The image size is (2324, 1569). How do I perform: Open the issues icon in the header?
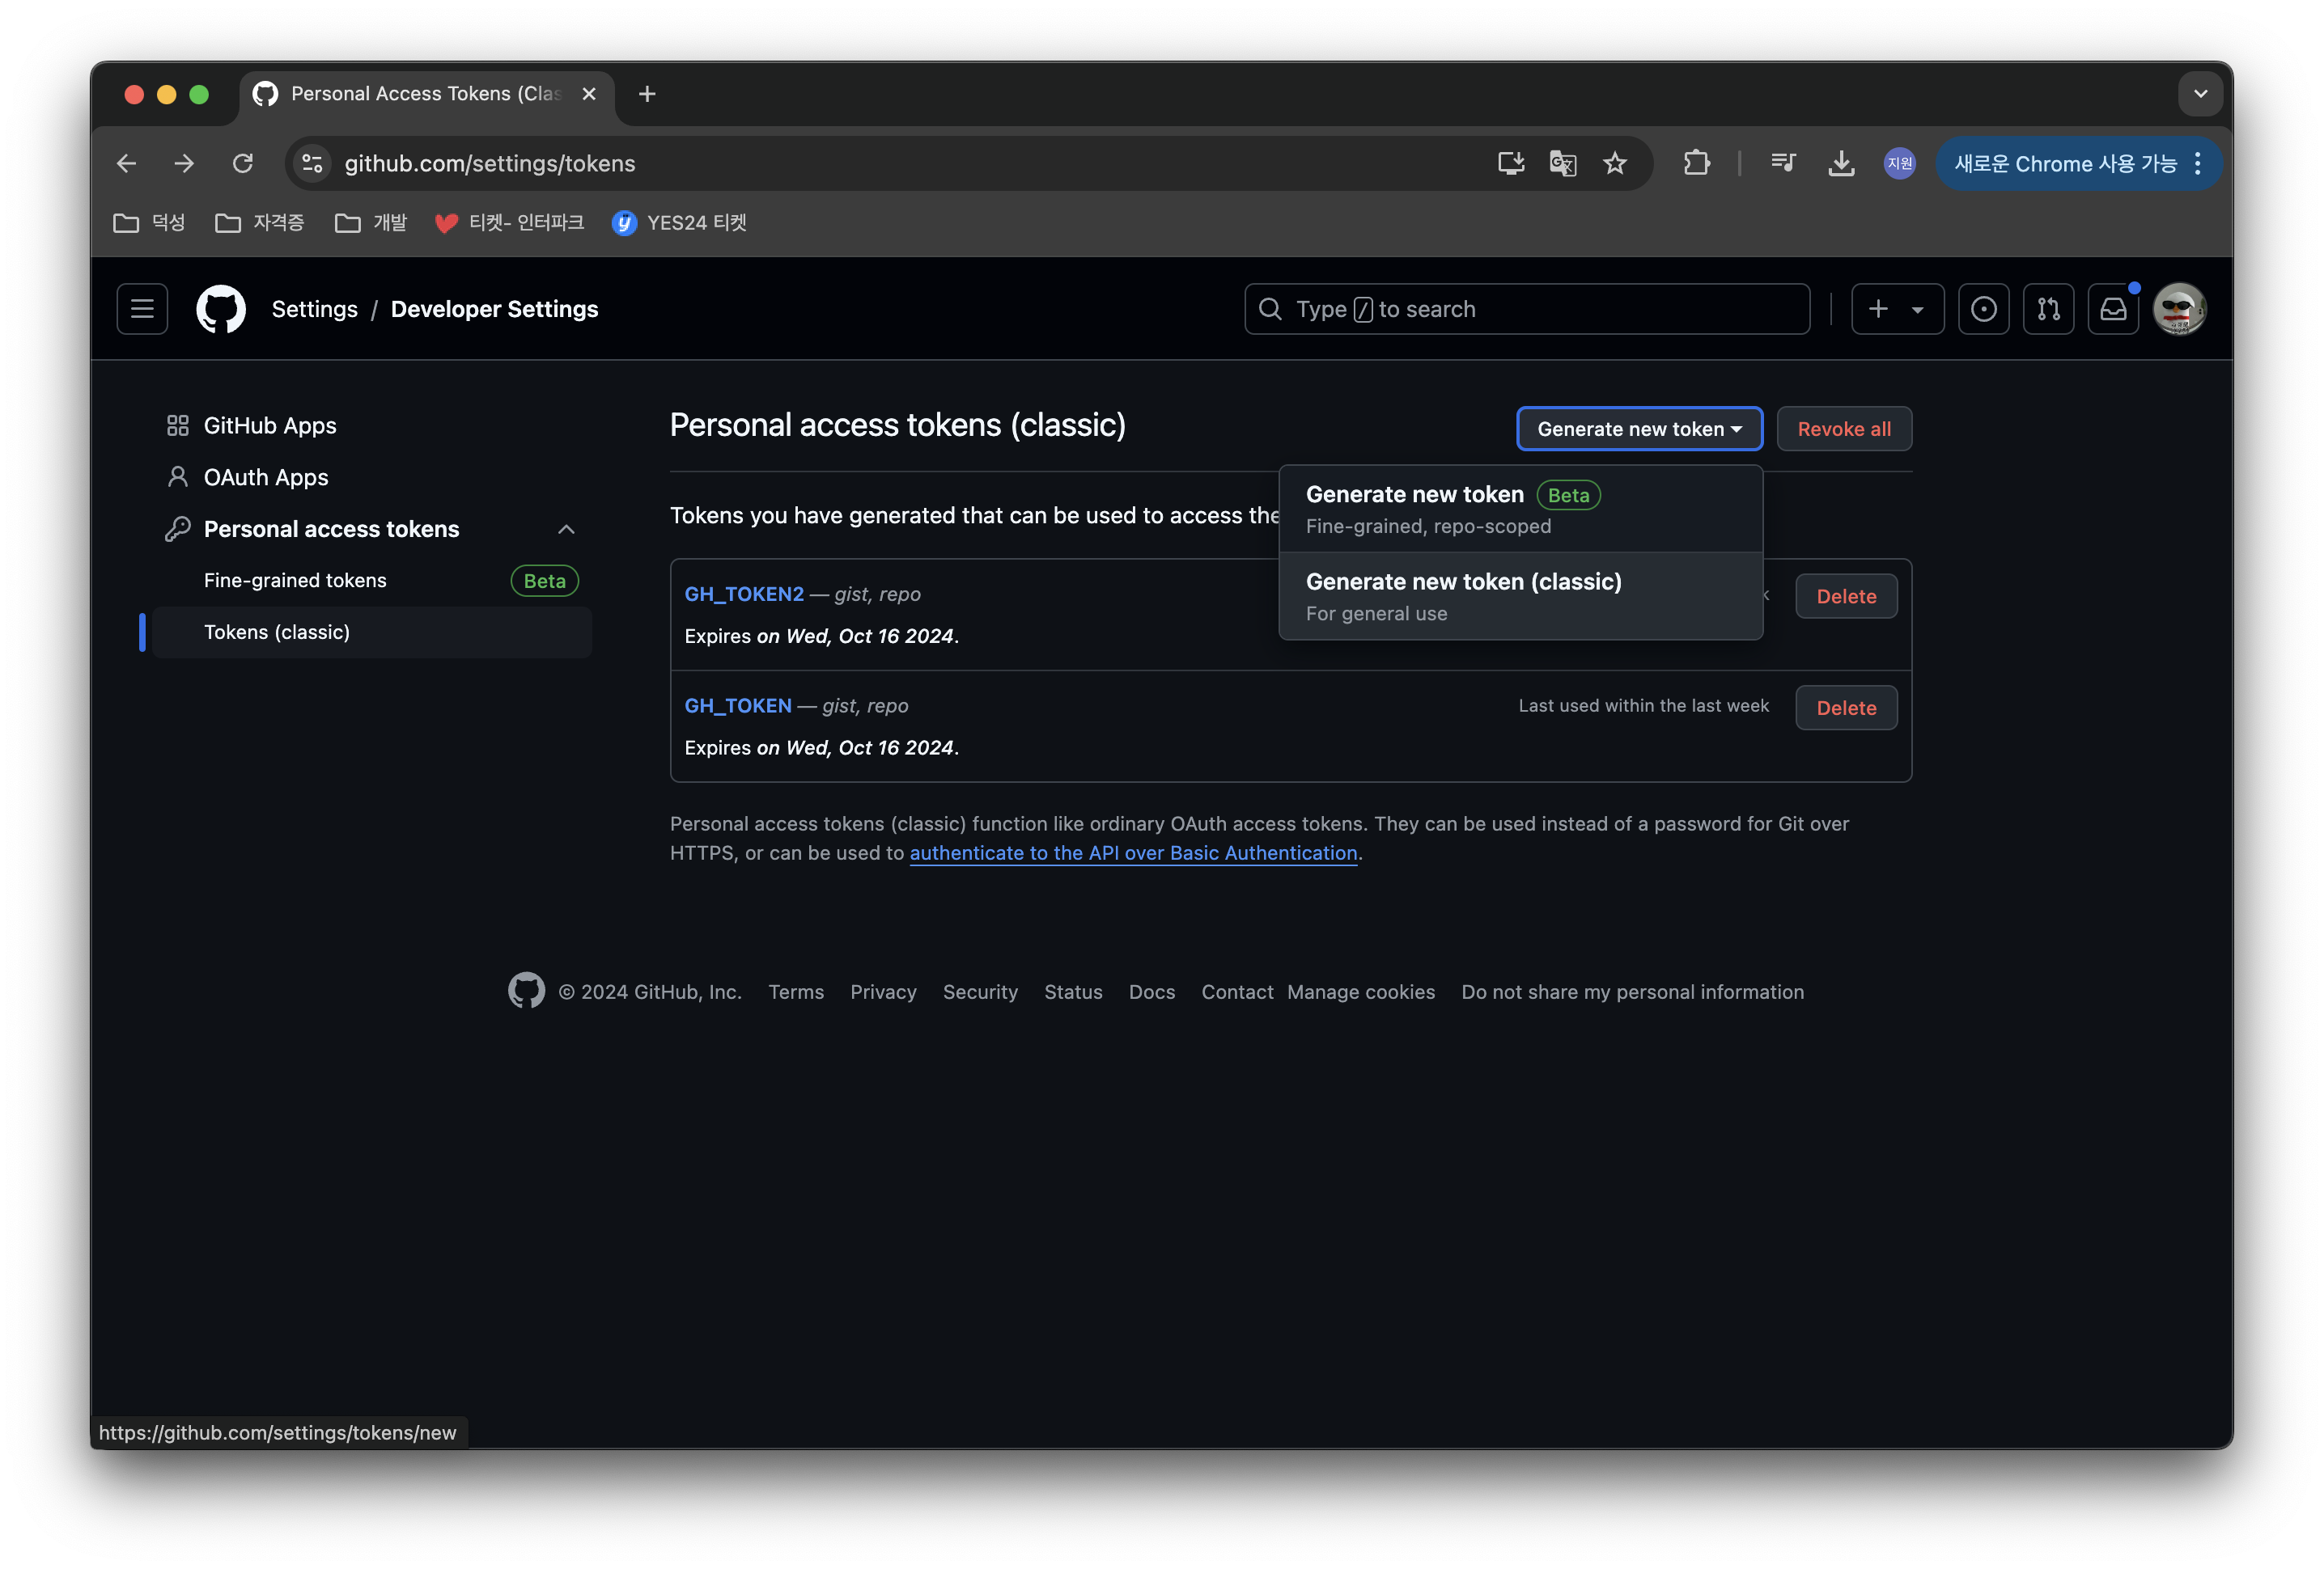pyautogui.click(x=1983, y=309)
